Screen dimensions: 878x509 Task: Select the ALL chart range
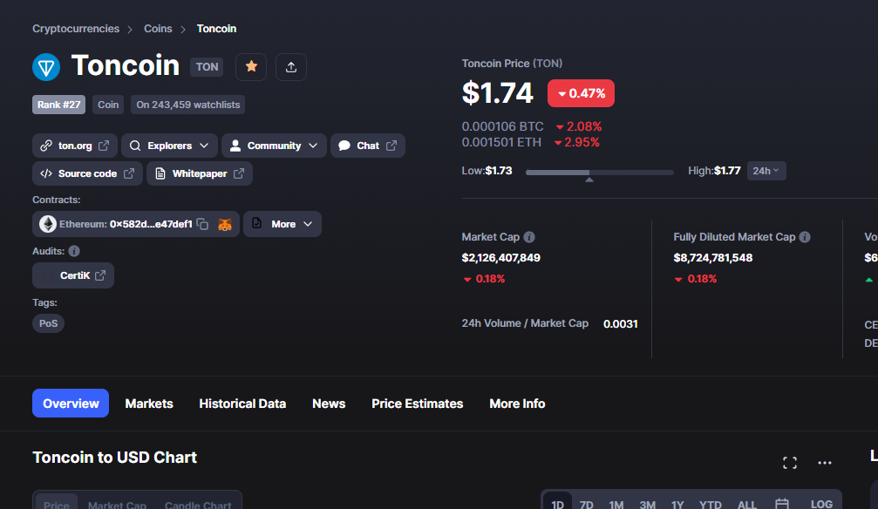tap(747, 505)
